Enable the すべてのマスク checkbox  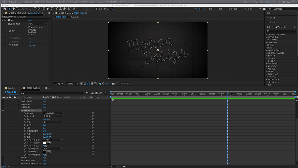(29, 27)
